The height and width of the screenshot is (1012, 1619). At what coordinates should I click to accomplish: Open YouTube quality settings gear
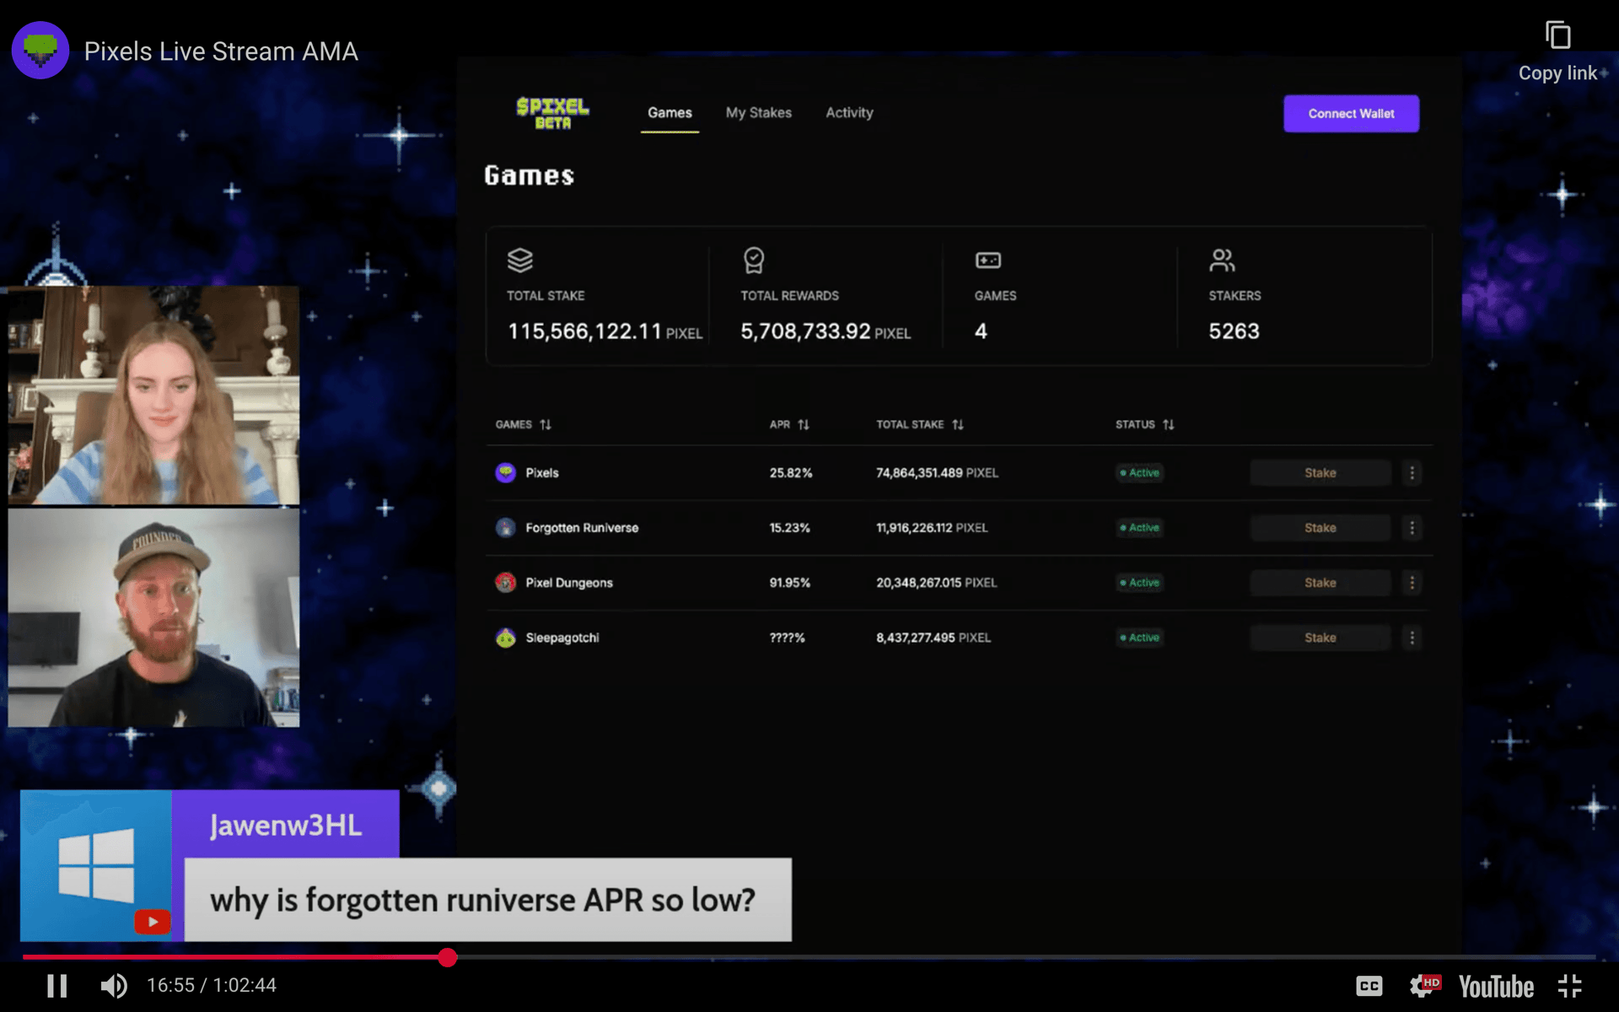click(1423, 985)
